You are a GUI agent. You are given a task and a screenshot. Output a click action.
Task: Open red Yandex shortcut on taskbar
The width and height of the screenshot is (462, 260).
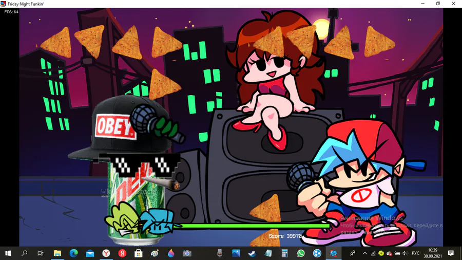pos(122,253)
